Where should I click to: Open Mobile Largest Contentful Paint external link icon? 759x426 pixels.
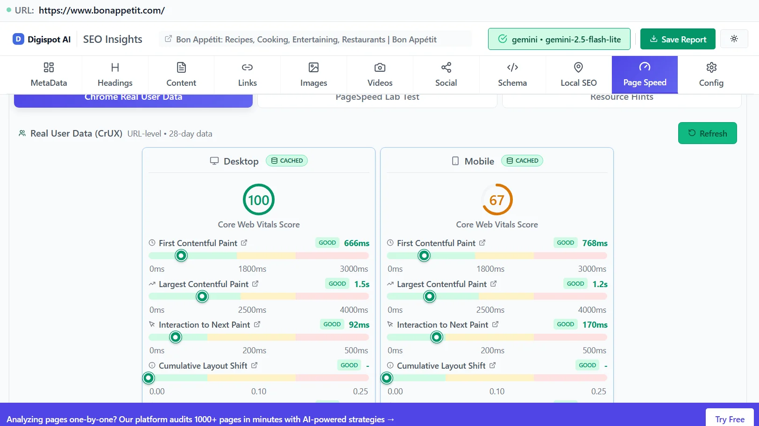click(494, 283)
